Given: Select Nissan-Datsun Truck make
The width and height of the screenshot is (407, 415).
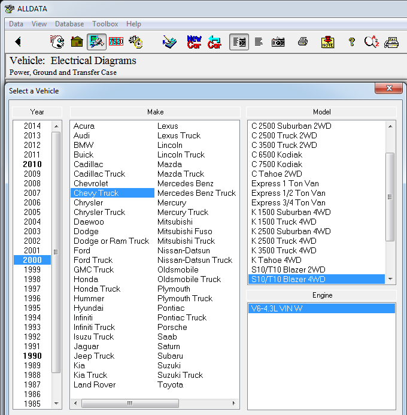Looking at the screenshot, I should [x=195, y=260].
